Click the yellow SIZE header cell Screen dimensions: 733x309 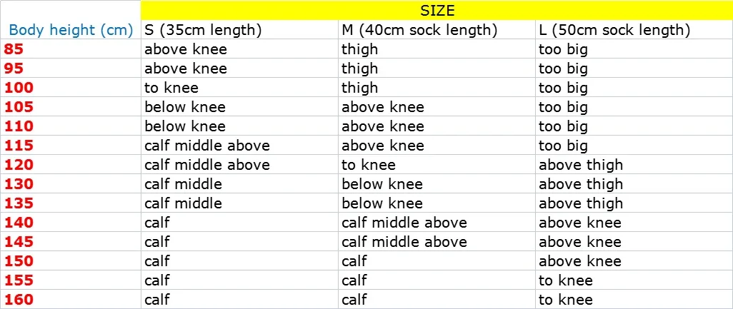pyautogui.click(x=437, y=11)
